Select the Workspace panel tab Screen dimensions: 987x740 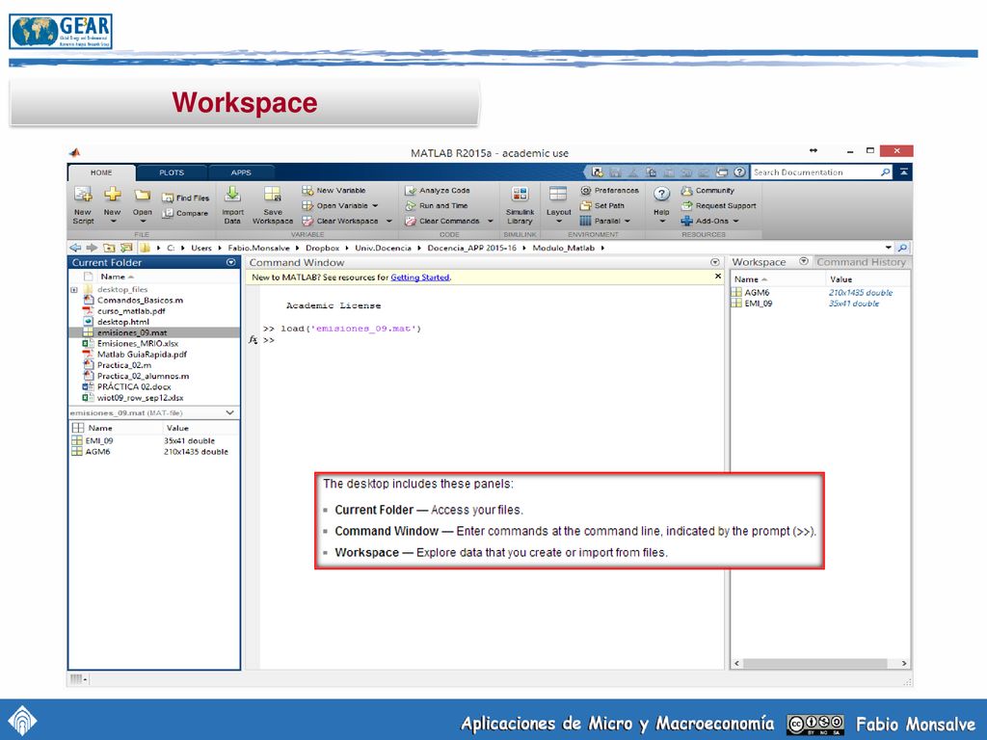[x=760, y=262]
